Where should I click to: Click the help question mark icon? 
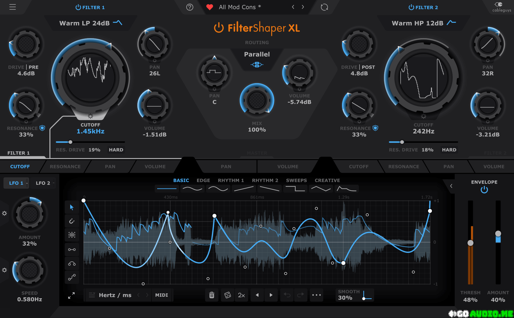pyautogui.click(x=190, y=7)
